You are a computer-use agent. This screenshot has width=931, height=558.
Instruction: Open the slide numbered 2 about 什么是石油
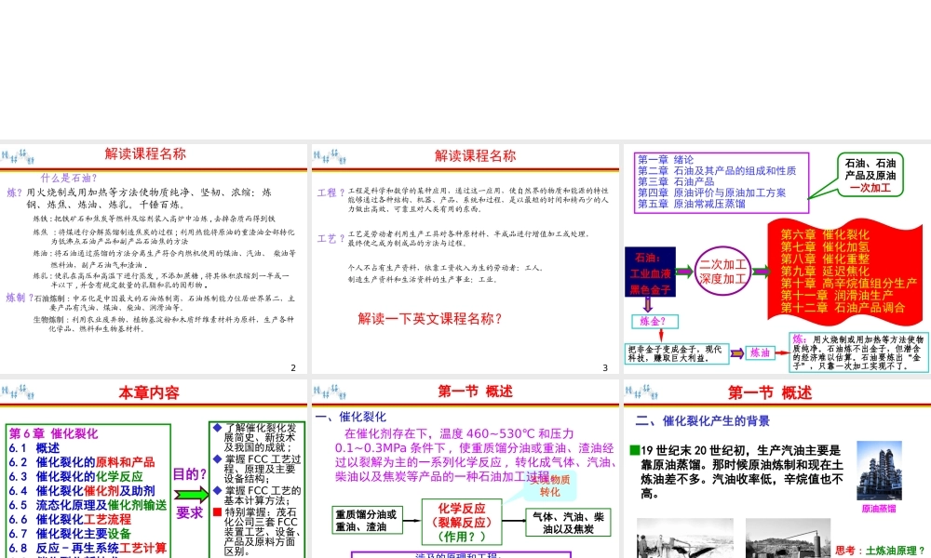tap(154, 259)
